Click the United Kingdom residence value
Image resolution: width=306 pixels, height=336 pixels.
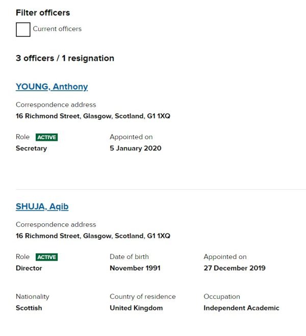click(x=136, y=308)
